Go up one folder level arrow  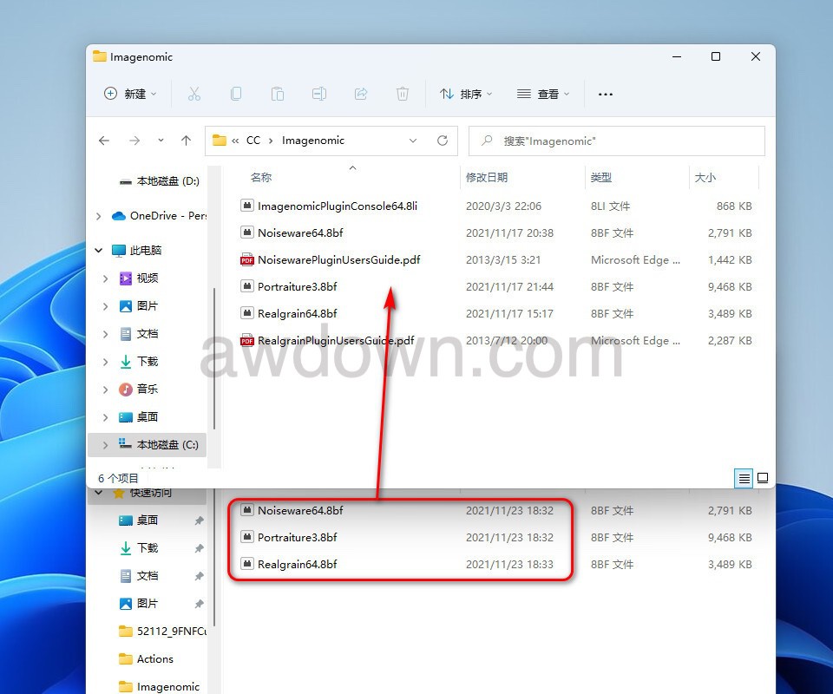pos(186,141)
